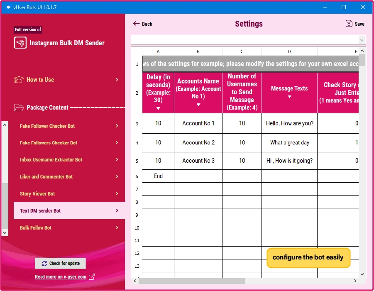Click cell 'Account No 3'
The height and width of the screenshot is (291, 374).
(x=198, y=161)
